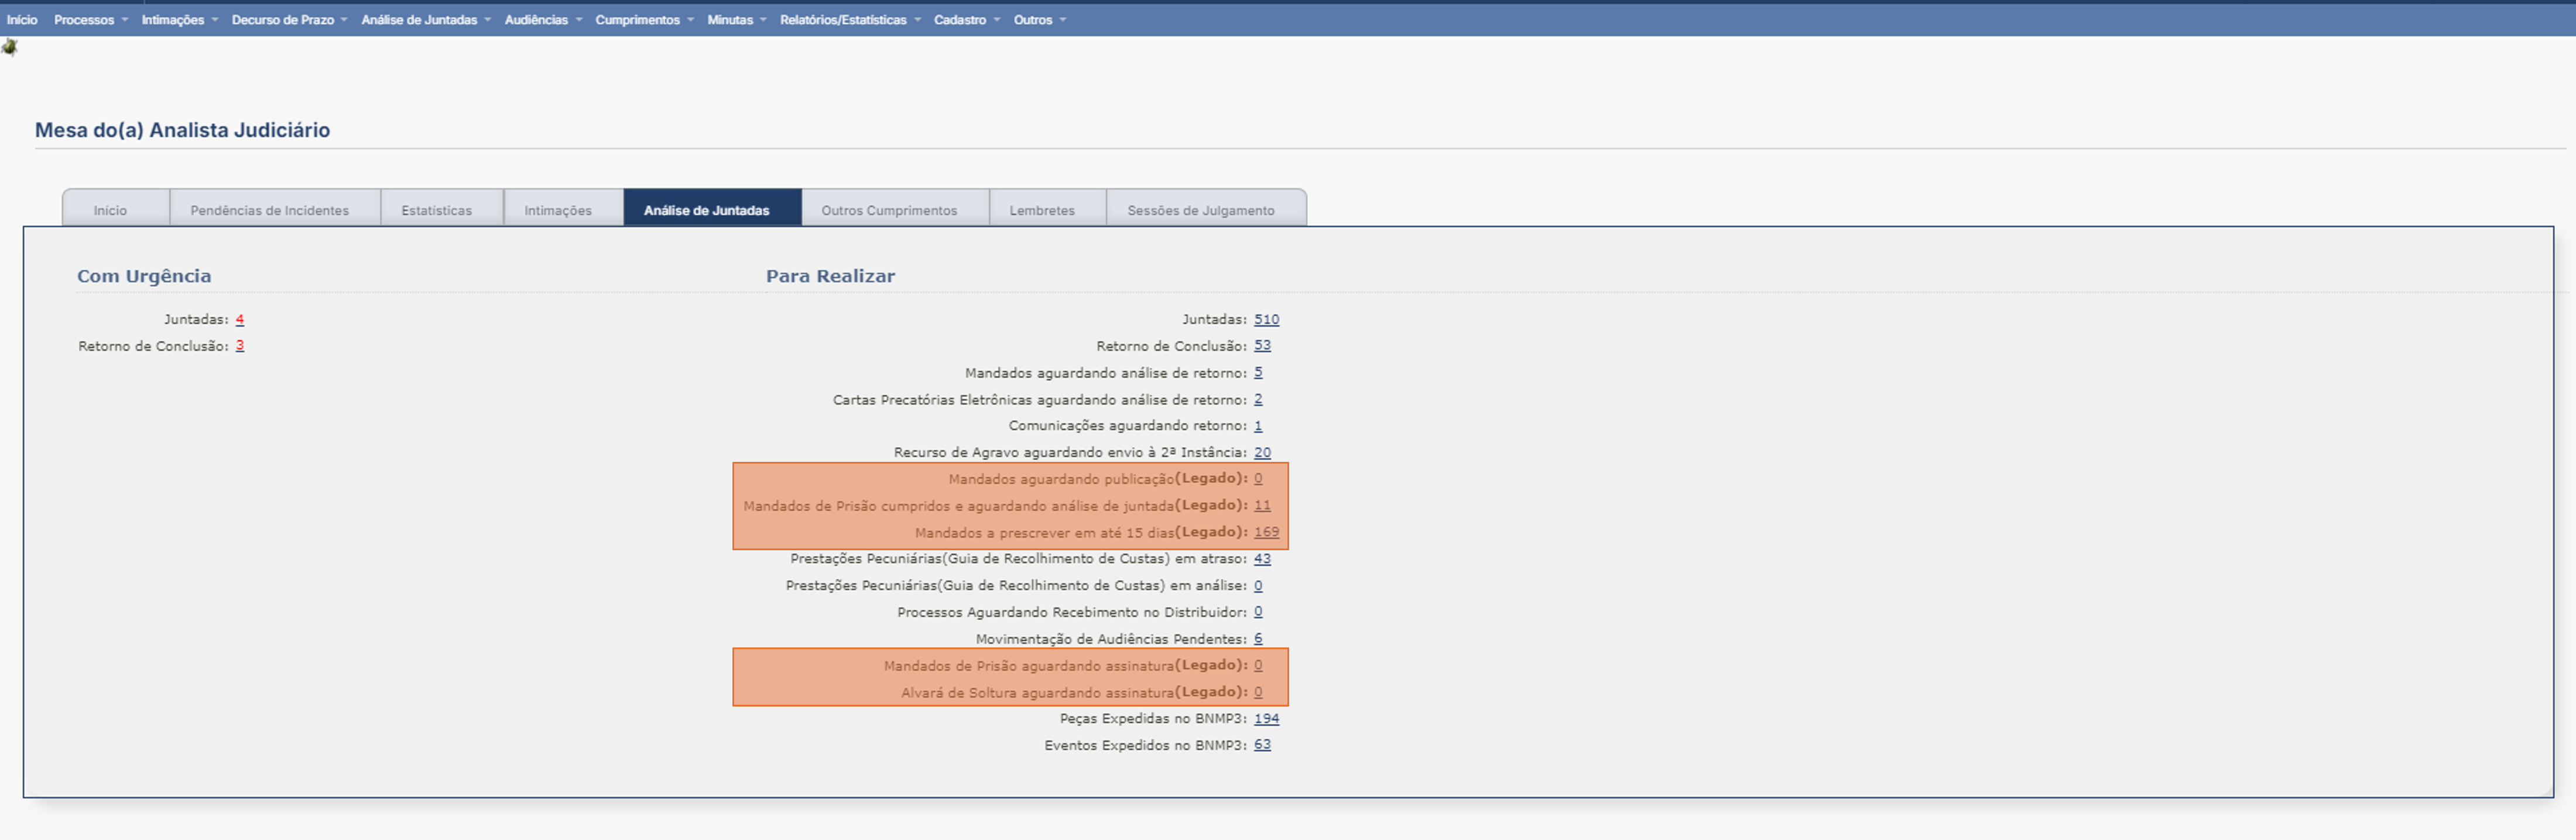
Task: Click the Com Urgência section heading
Action: pyautogui.click(x=144, y=276)
